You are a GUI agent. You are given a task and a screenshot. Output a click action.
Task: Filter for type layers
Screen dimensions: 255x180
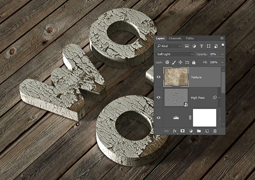[x=201, y=46]
